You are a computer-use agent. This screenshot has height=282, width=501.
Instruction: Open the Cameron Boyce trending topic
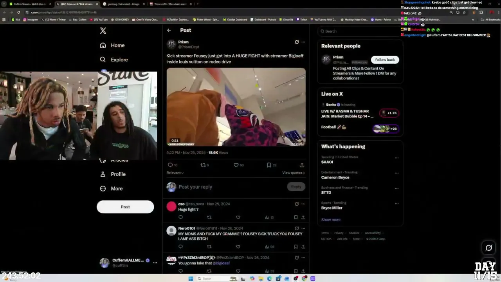pos(335,177)
